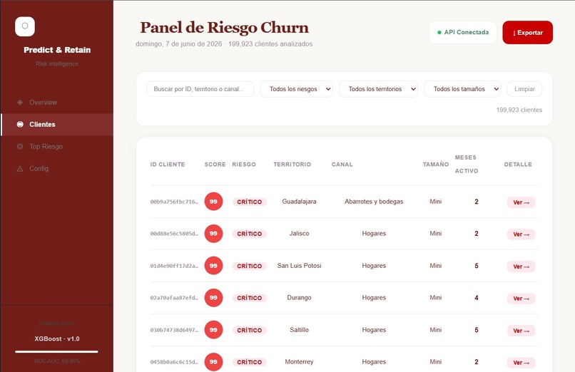Click green status dot of API Conectada

coord(439,32)
